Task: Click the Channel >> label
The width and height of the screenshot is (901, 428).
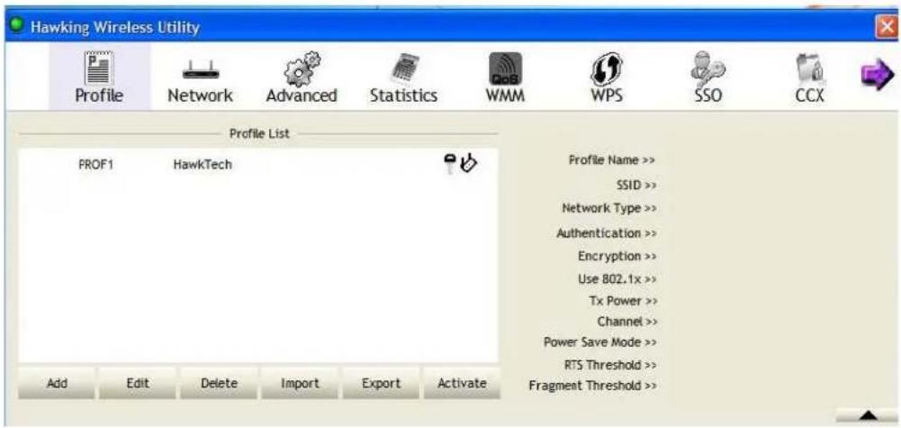Action: pos(626,321)
